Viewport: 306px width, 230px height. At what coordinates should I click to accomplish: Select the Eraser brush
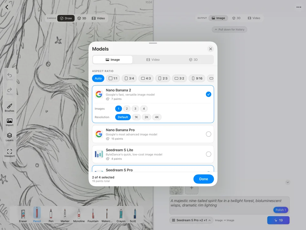pos(23,215)
